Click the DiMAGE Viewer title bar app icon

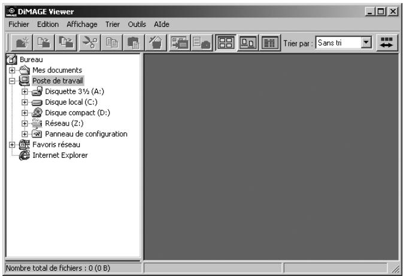click(11, 12)
